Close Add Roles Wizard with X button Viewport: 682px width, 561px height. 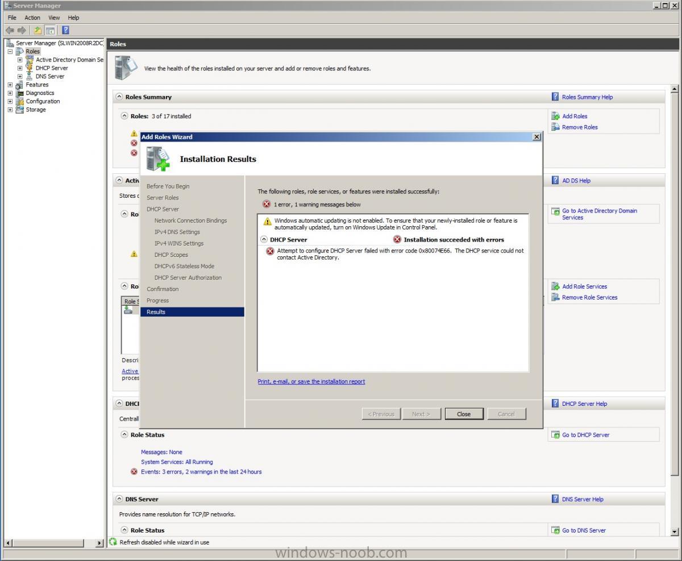coord(536,137)
